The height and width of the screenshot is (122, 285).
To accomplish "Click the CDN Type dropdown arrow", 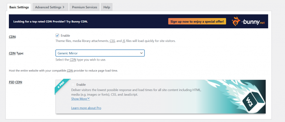I will tap(141, 53).
